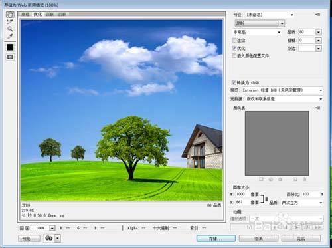The image size is (332, 248).
Task: Open the 100% zoom level dropdown
Action: (x=52, y=228)
